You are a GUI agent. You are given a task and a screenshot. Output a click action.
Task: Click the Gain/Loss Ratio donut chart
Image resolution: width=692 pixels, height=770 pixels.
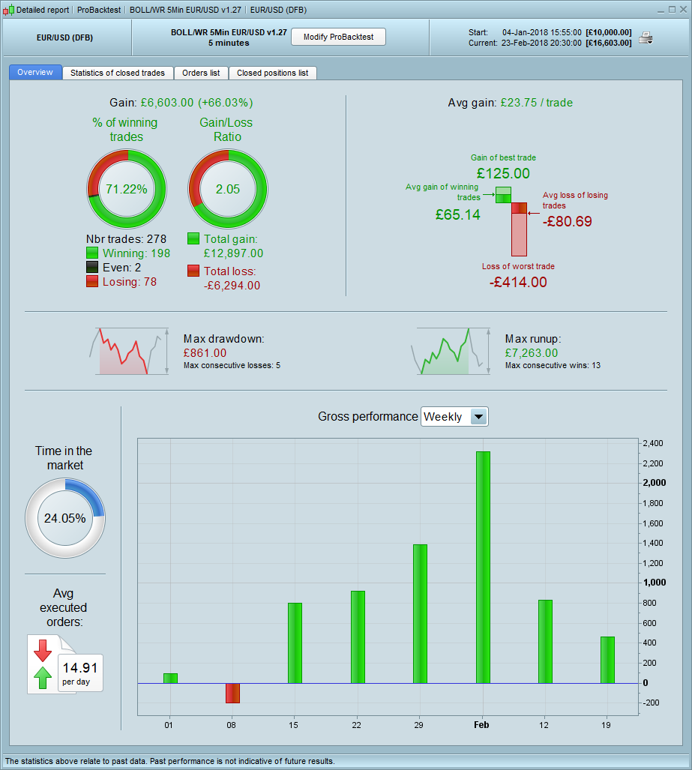(228, 189)
